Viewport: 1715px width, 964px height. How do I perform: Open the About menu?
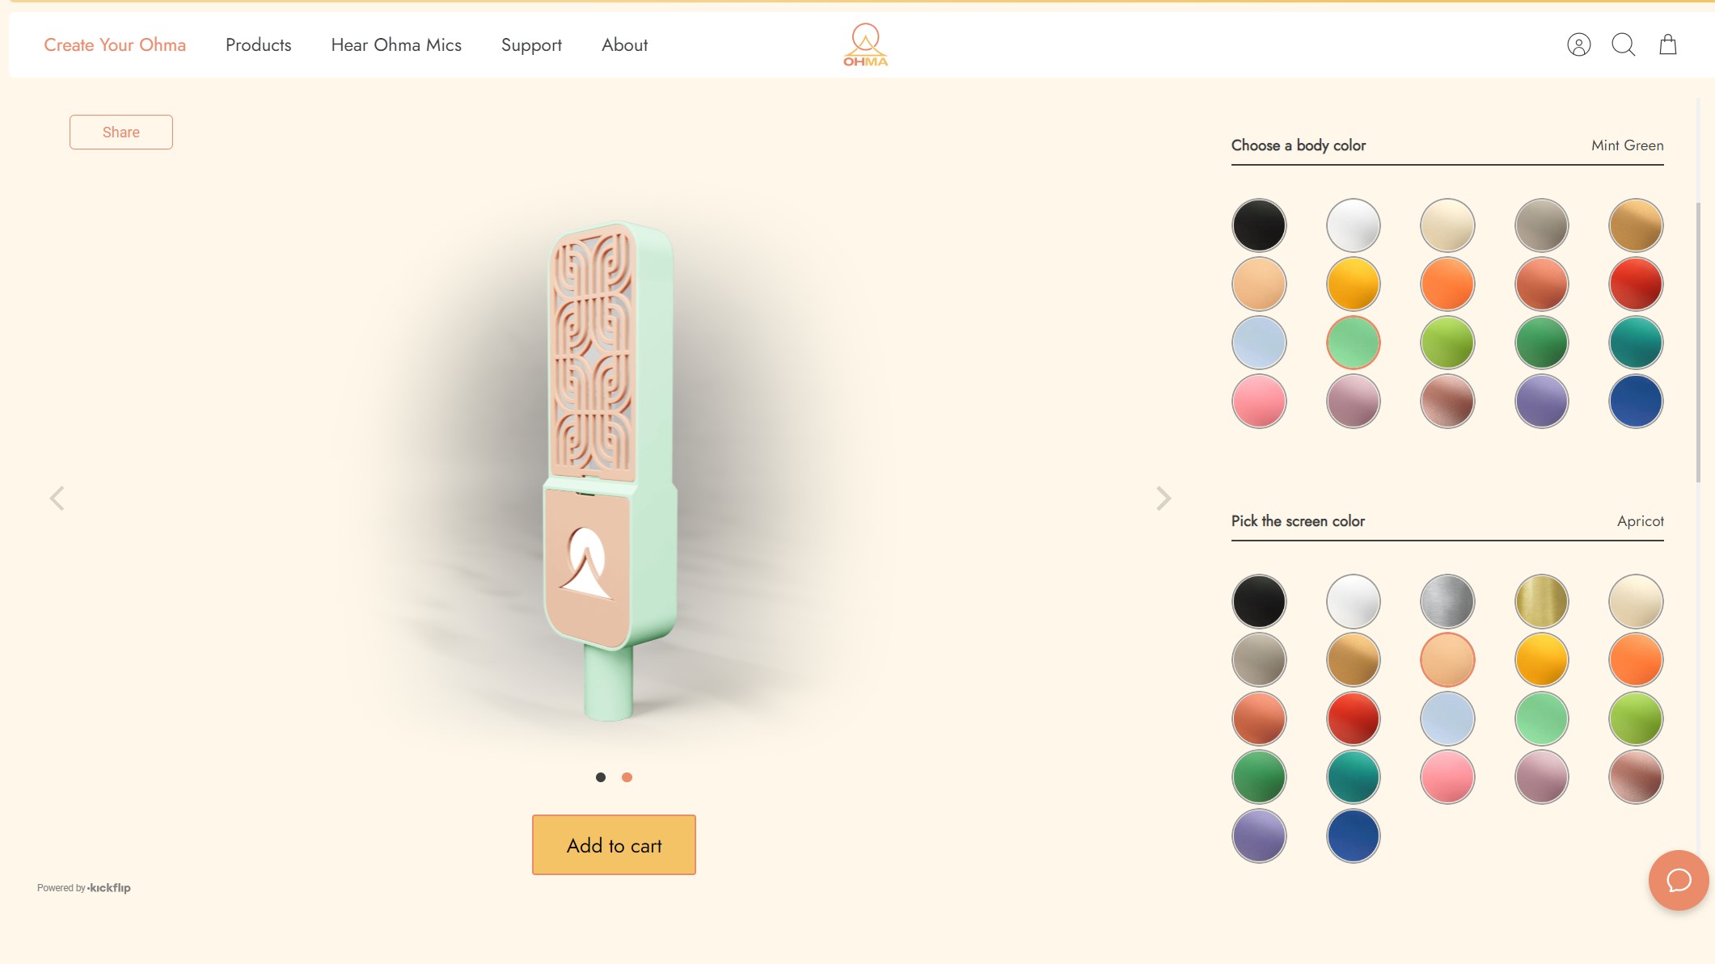click(624, 45)
